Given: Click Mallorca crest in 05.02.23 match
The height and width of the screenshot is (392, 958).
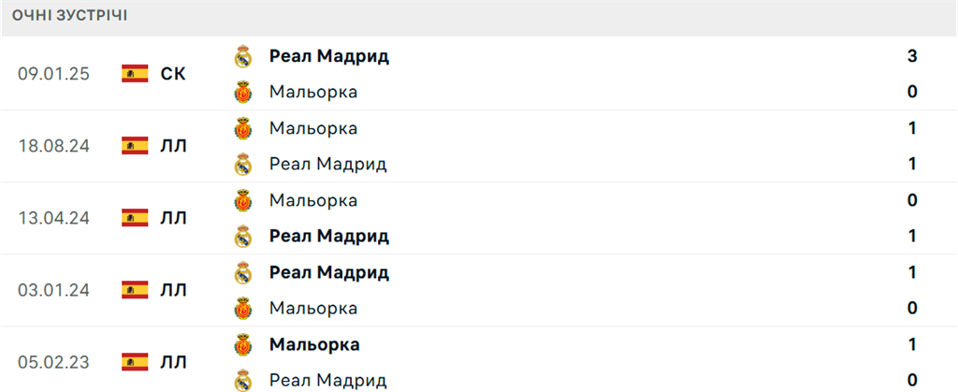Looking at the screenshot, I should (243, 344).
